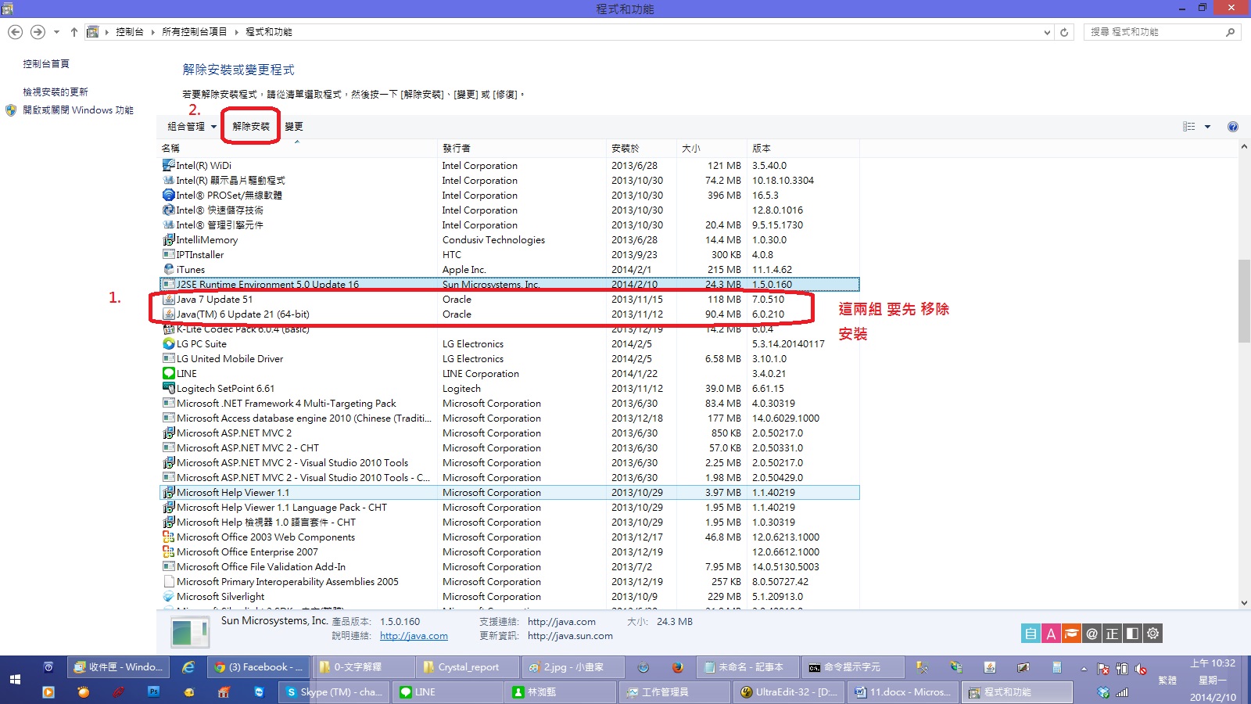Click the change view layout icon

coord(1189,127)
